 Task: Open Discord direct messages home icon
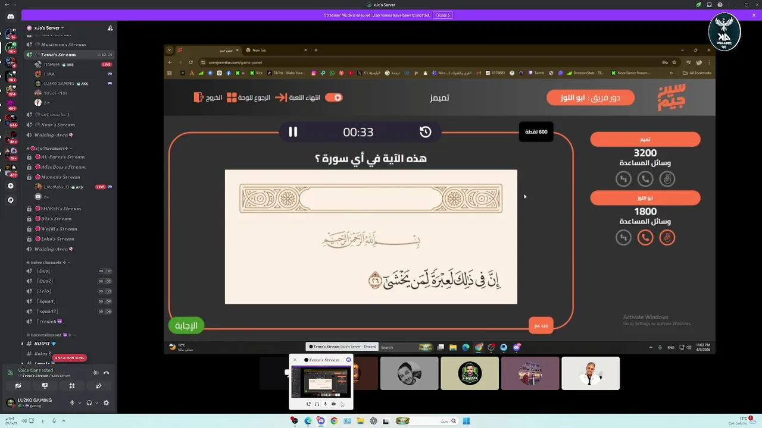[x=10, y=17]
